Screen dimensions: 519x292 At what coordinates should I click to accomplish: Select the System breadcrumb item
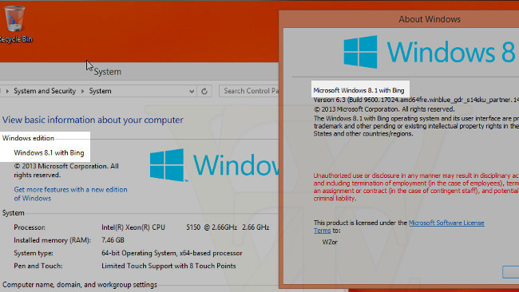pos(100,91)
